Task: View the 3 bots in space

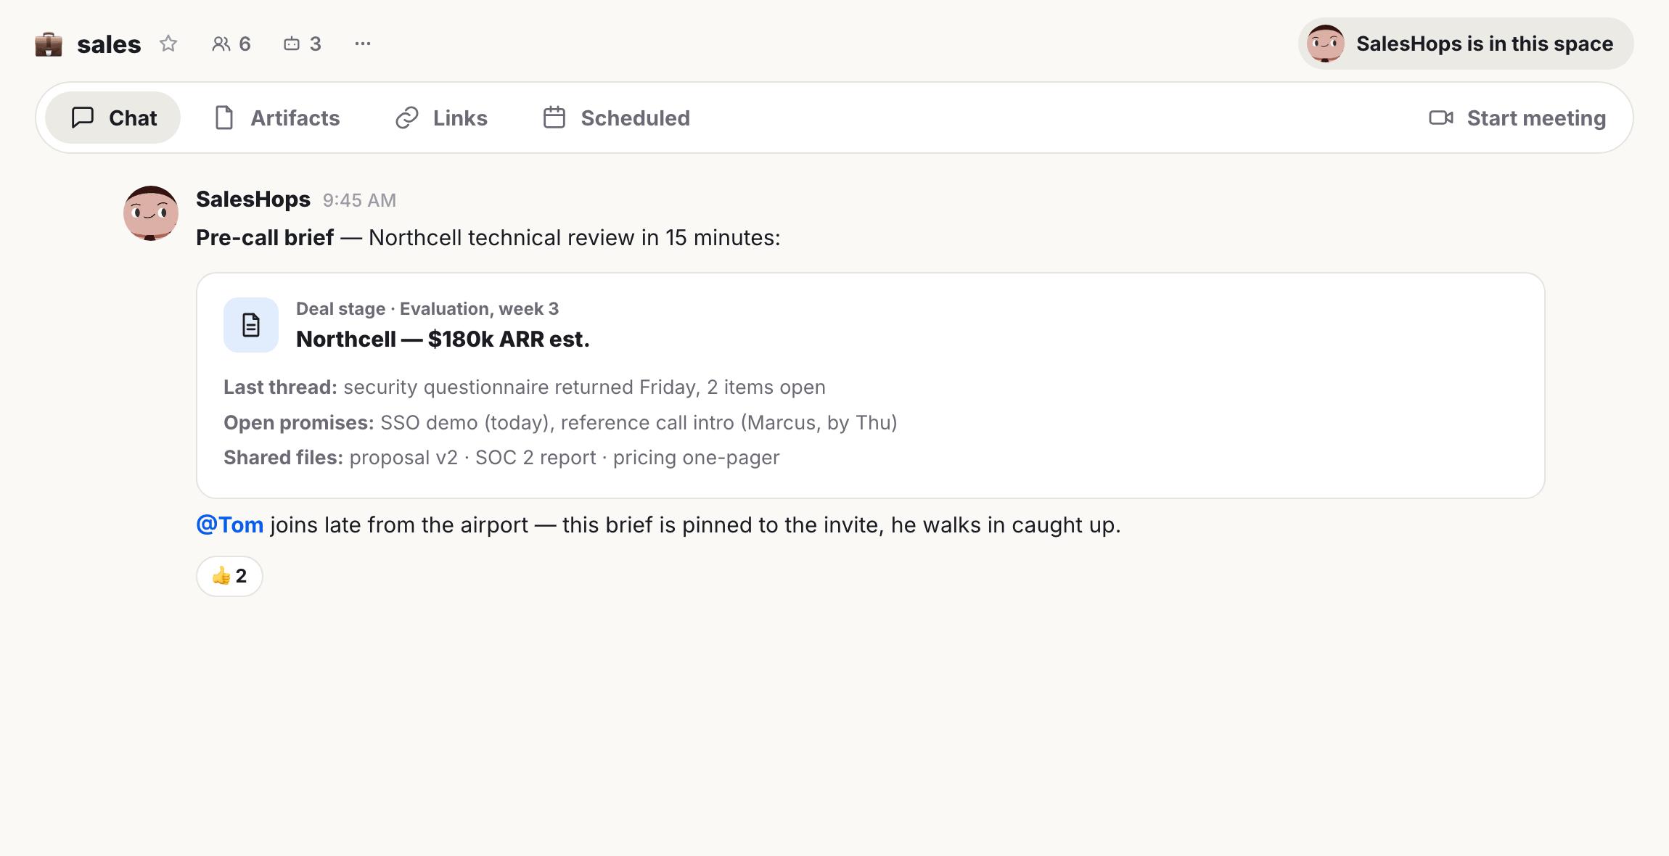Action: pyautogui.click(x=302, y=44)
